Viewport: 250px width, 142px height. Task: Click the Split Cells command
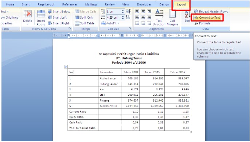click(84, 17)
